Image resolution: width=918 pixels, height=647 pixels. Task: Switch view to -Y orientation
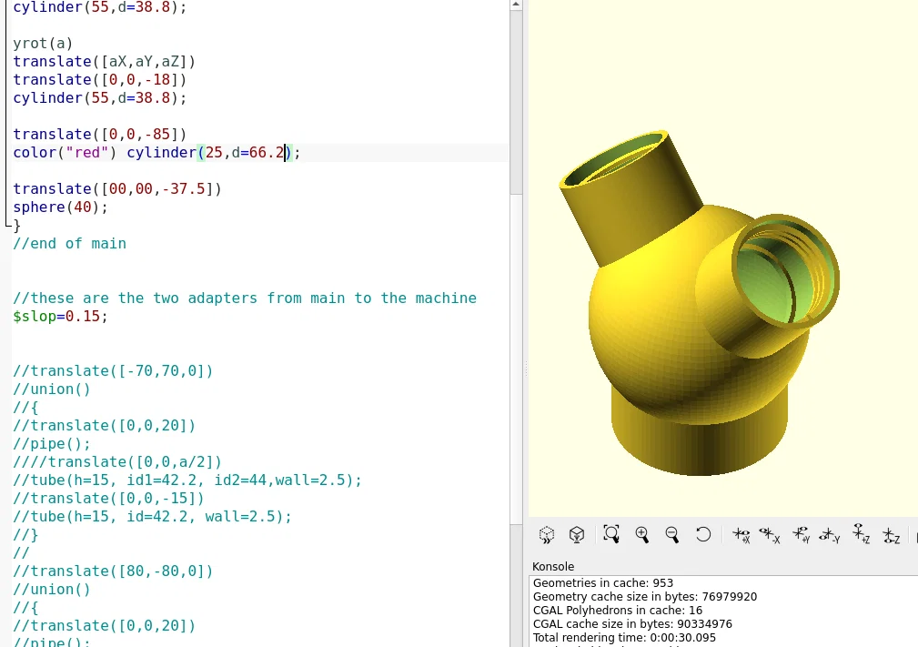click(830, 534)
